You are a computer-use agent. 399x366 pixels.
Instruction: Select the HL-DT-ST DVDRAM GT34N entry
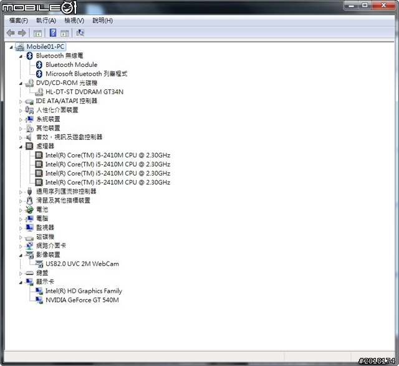click(85, 92)
